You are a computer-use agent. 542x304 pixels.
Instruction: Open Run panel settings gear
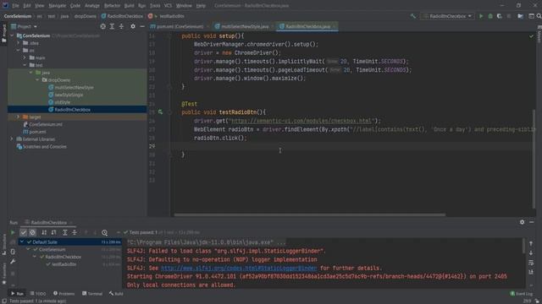pyautogui.click(x=522, y=222)
